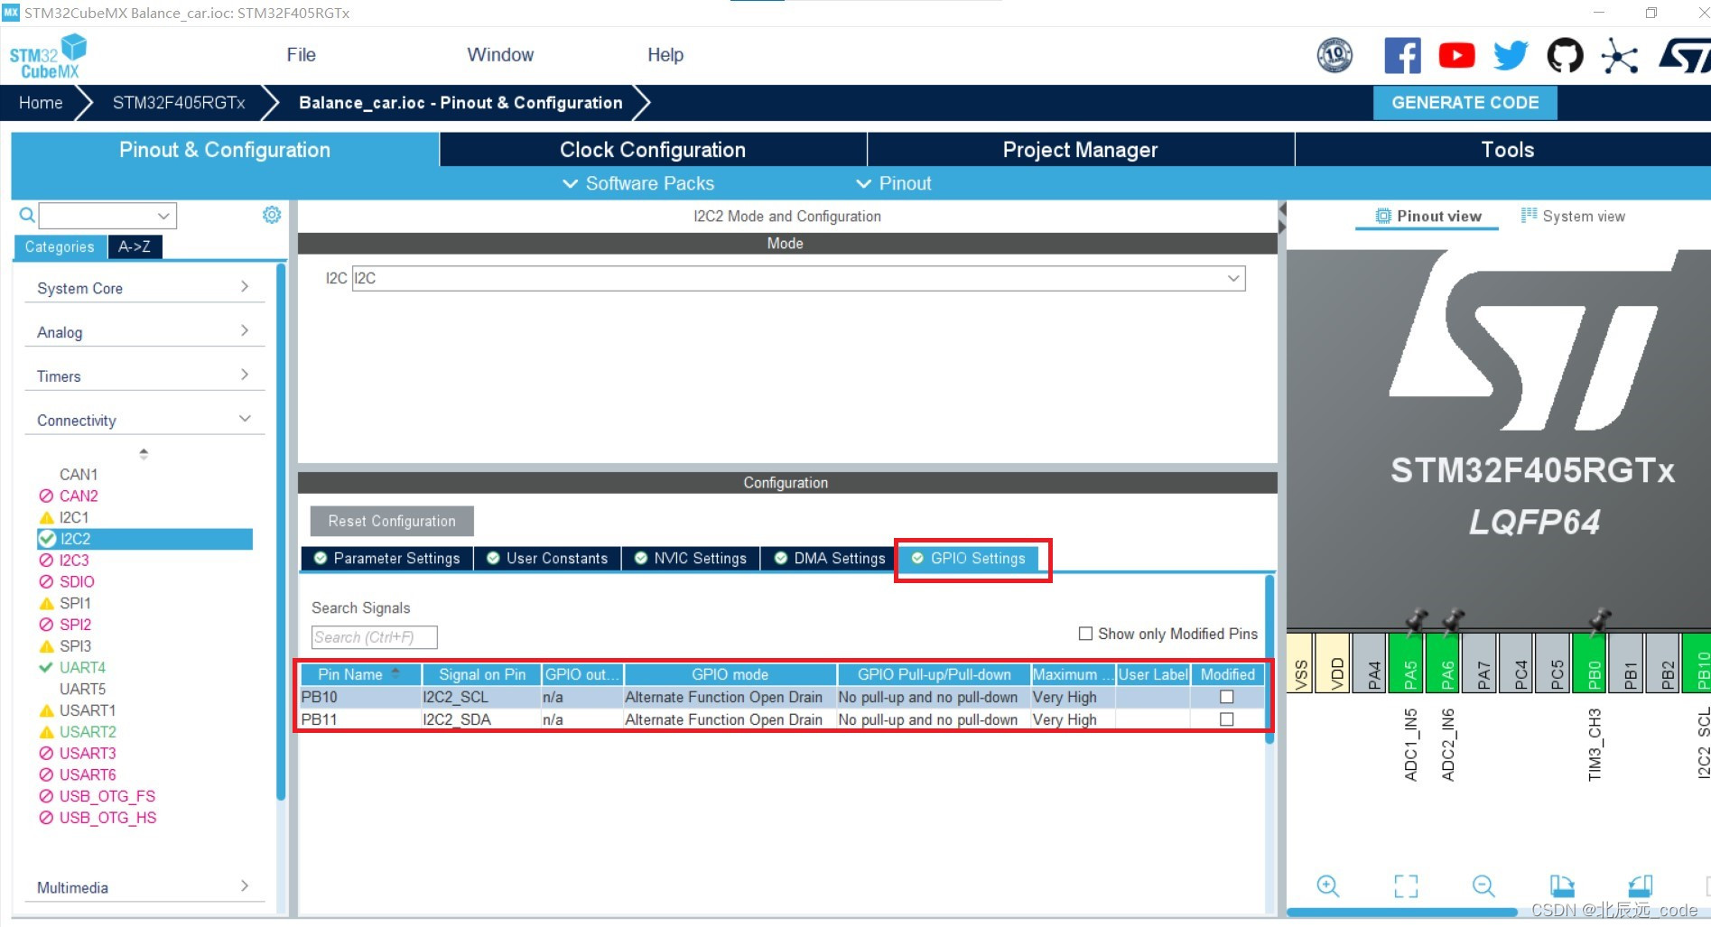Rotate the chip view clockwise
Screen dimensions: 1711x927
click(1562, 885)
